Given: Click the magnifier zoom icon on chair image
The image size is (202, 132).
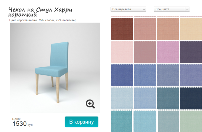Looking at the screenshot, I should 90,104.
